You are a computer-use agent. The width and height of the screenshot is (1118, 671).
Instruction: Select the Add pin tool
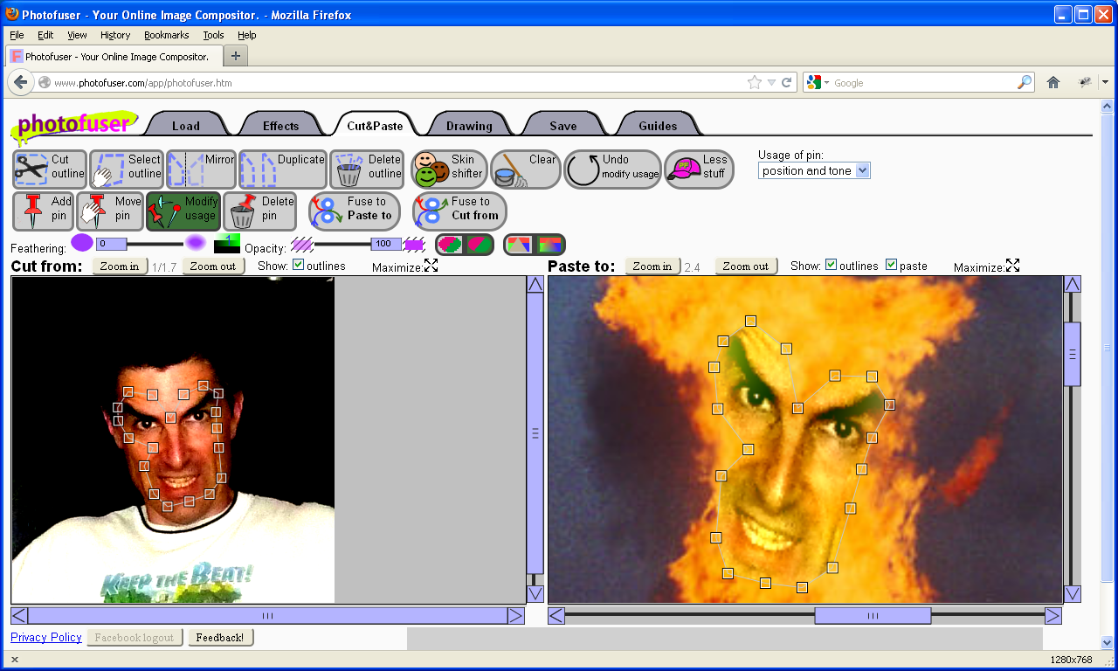[43, 211]
